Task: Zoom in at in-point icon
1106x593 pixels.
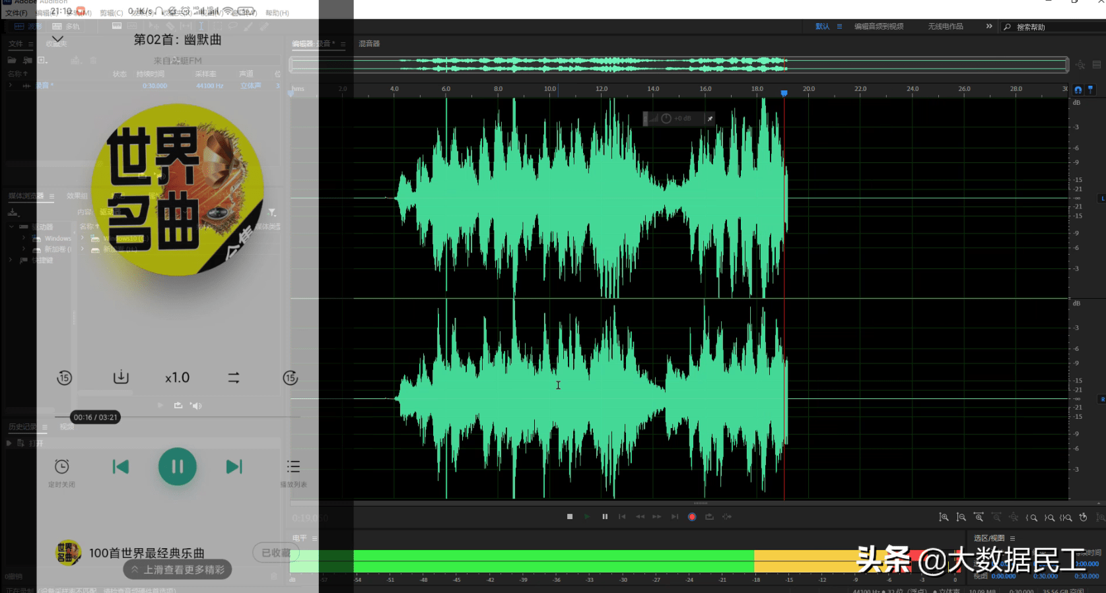Action: (x=1031, y=517)
